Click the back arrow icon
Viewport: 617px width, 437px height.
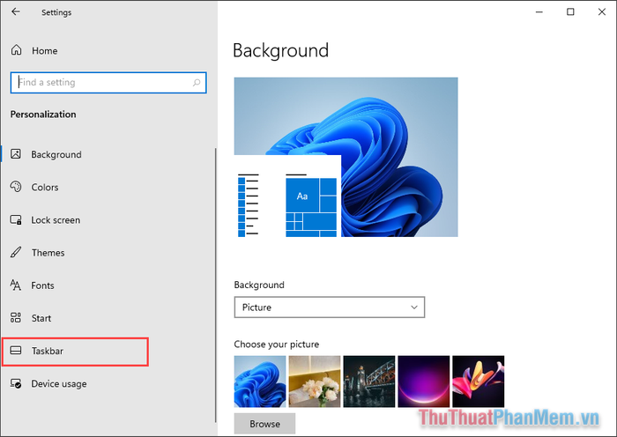click(x=16, y=11)
